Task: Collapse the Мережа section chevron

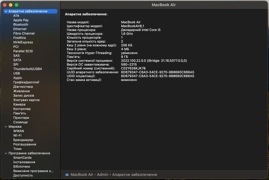Action: 6,127
